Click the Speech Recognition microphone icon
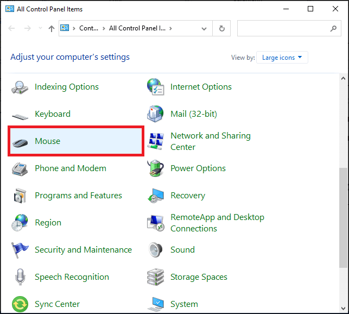349x314 pixels. pyautogui.click(x=20, y=277)
